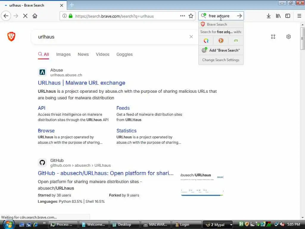Viewport: 305px width, 229px height.
Task: Launch Internet Explorer from quick launch
Action: [x=36, y=225]
